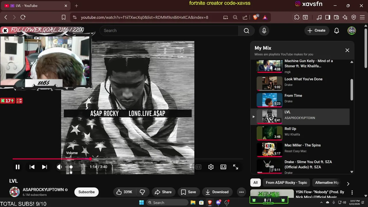368x207 pixels.
Task: Select the All filter chip
Action: point(256,183)
